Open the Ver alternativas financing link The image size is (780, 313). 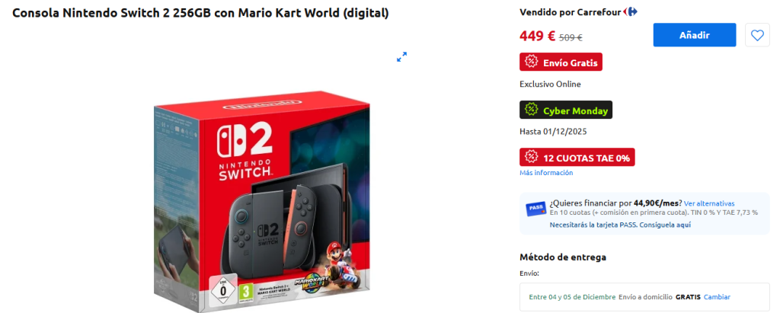[x=709, y=203]
